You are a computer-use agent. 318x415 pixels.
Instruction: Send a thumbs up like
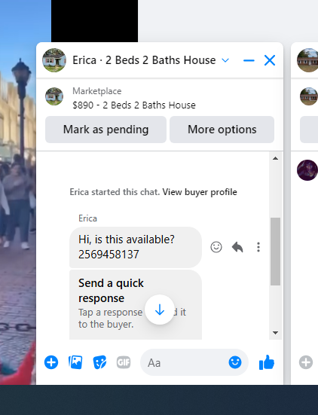point(267,362)
